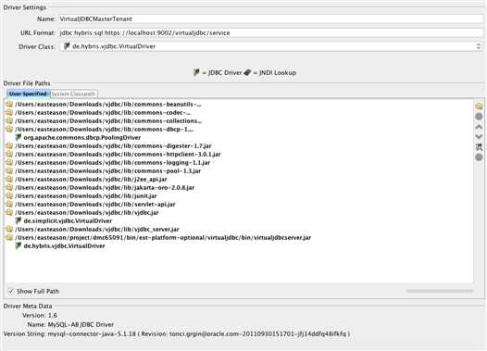Click the jar icon beside commons-codec path
This screenshot has height=351, width=487.
(9, 113)
